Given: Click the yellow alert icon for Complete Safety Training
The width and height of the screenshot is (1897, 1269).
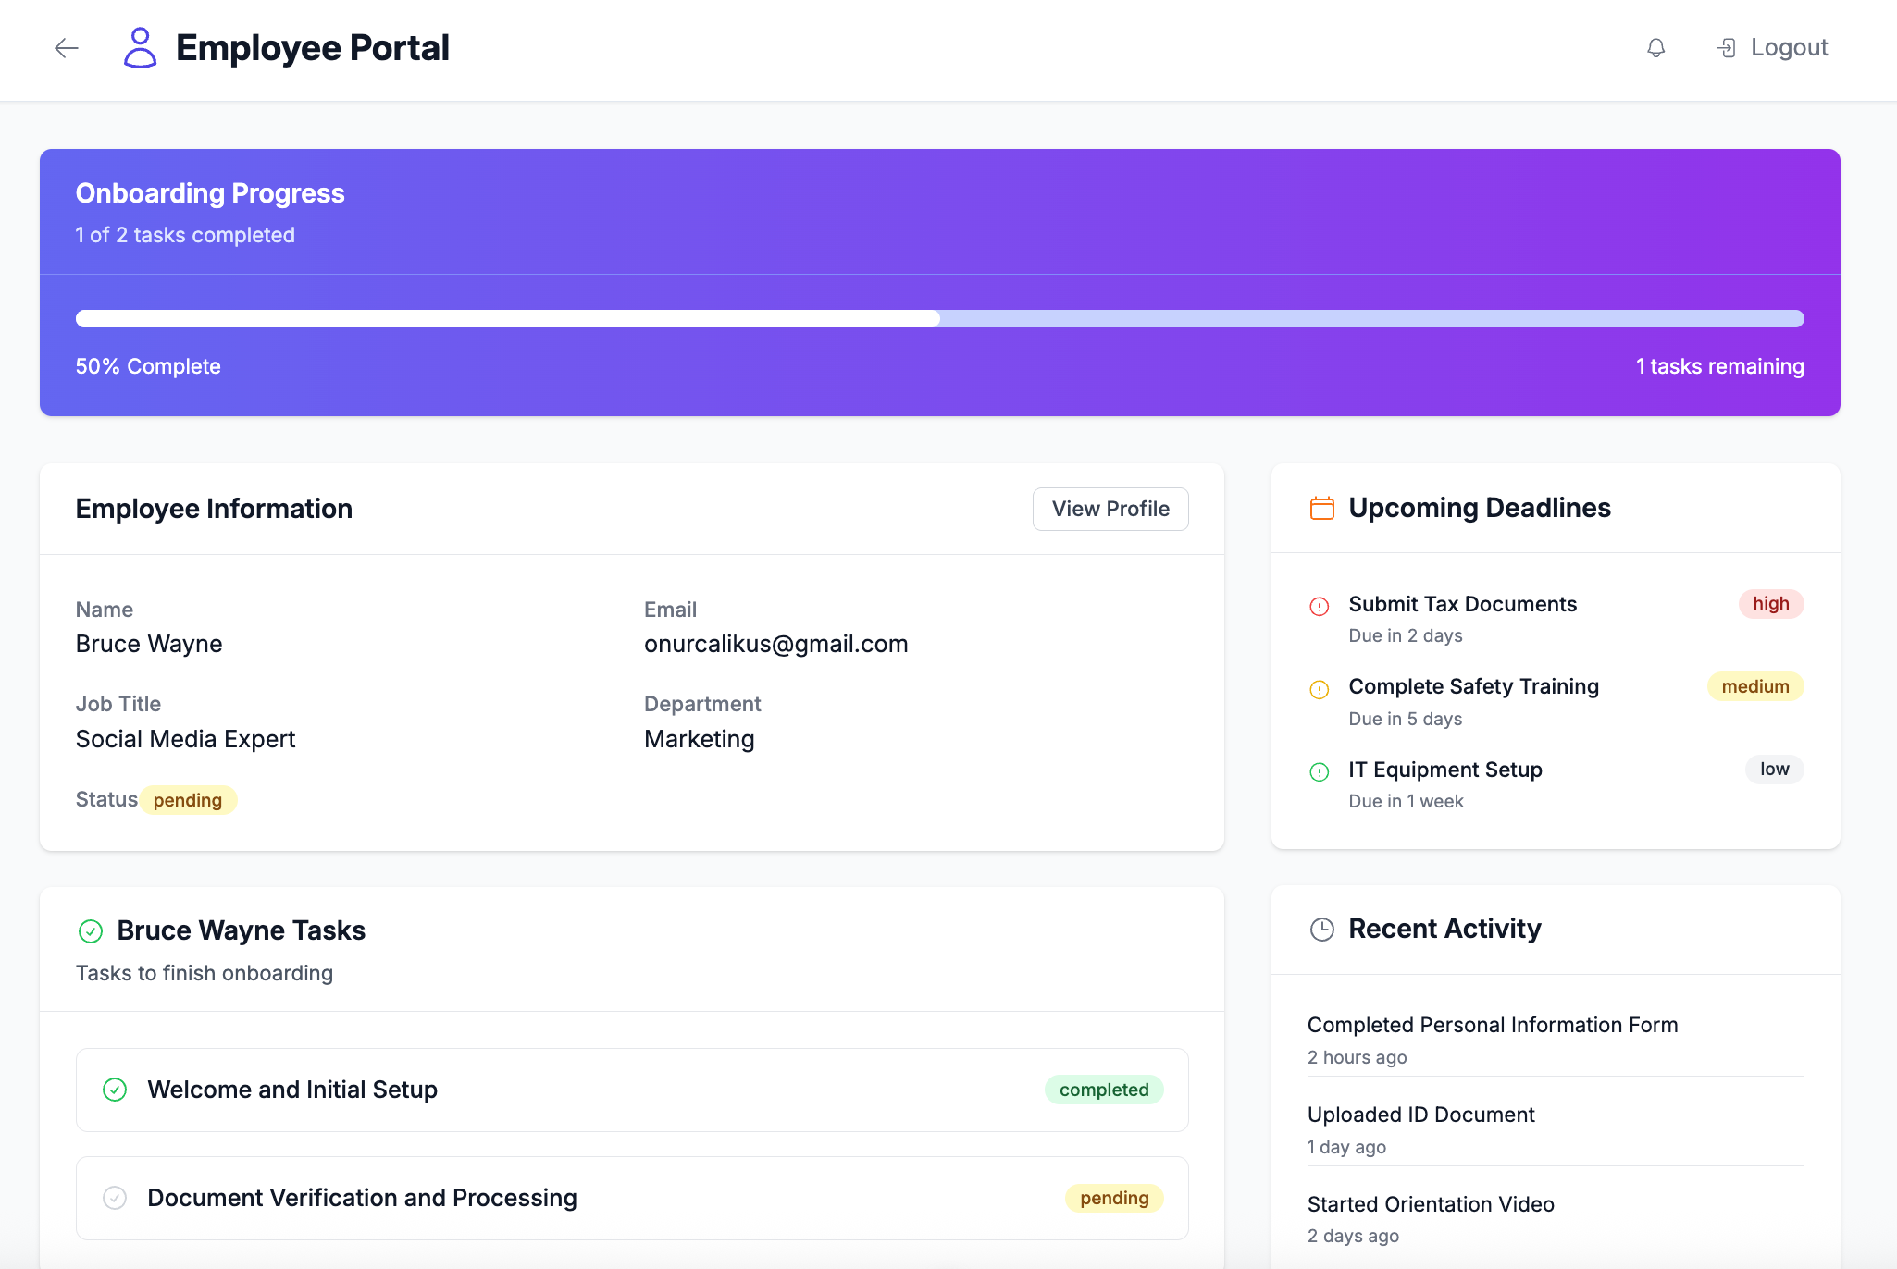Looking at the screenshot, I should click(x=1319, y=689).
